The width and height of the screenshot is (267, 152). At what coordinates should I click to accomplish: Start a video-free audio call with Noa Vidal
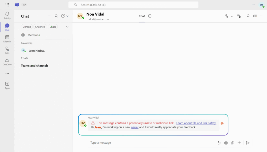coord(226,16)
